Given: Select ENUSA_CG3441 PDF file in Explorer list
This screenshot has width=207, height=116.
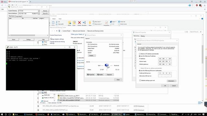Looking at the screenshot, I should [88, 96].
